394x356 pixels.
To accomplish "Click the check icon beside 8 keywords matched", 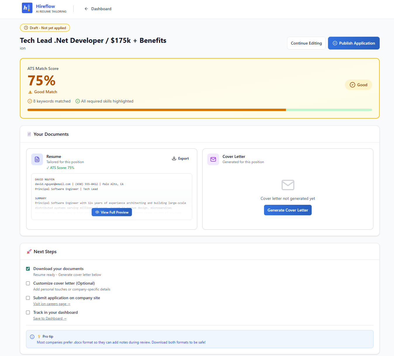I will [x=29, y=101].
